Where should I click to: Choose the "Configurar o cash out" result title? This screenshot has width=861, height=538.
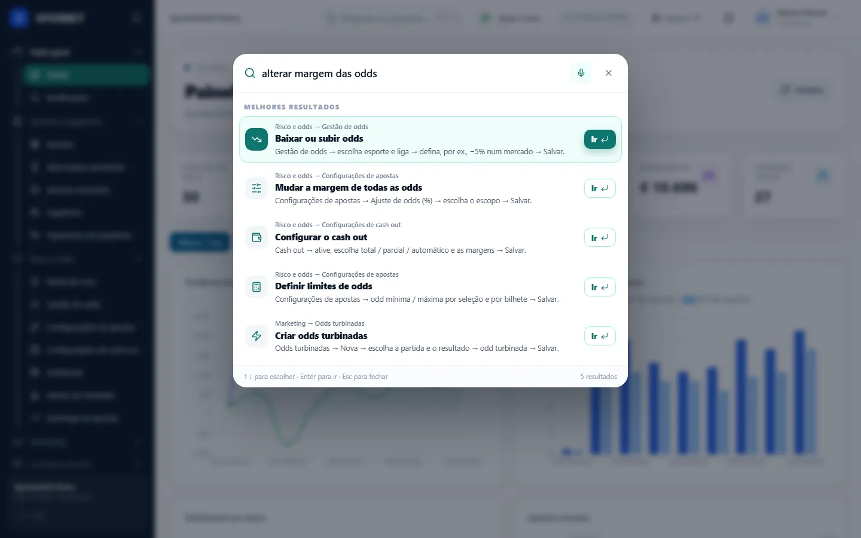[x=321, y=237]
